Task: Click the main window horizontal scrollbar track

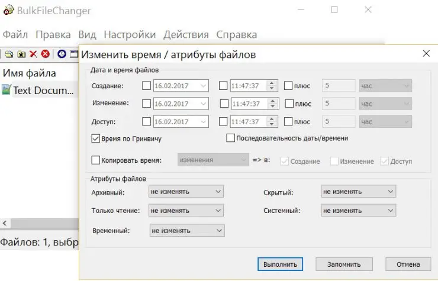Action: 45,223
